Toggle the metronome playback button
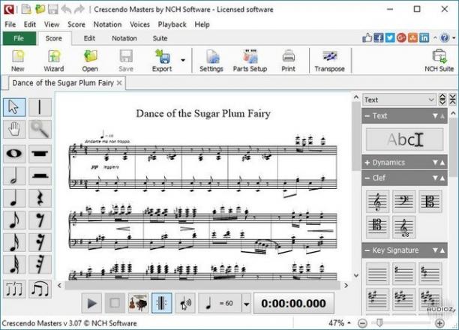 click(x=161, y=303)
